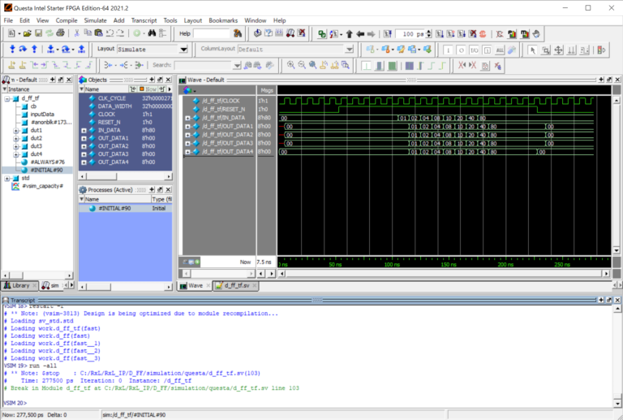Expand the std library node
This screenshot has width=623, height=420.
7,178
